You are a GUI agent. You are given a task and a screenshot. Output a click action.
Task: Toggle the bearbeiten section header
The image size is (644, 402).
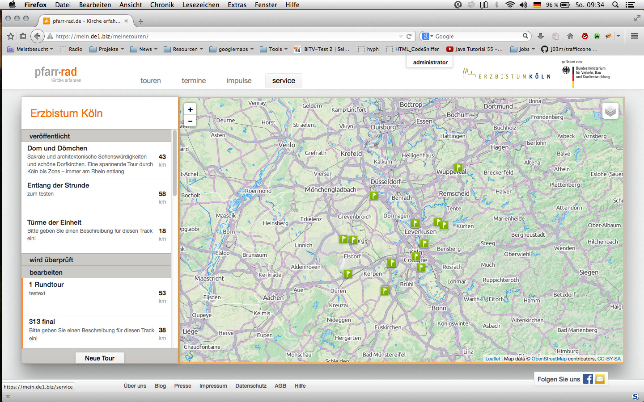[x=97, y=272]
